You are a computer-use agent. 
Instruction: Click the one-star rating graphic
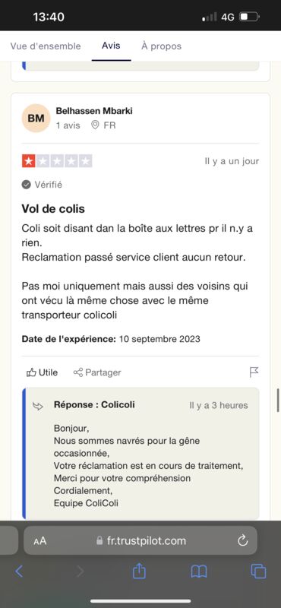click(57, 160)
